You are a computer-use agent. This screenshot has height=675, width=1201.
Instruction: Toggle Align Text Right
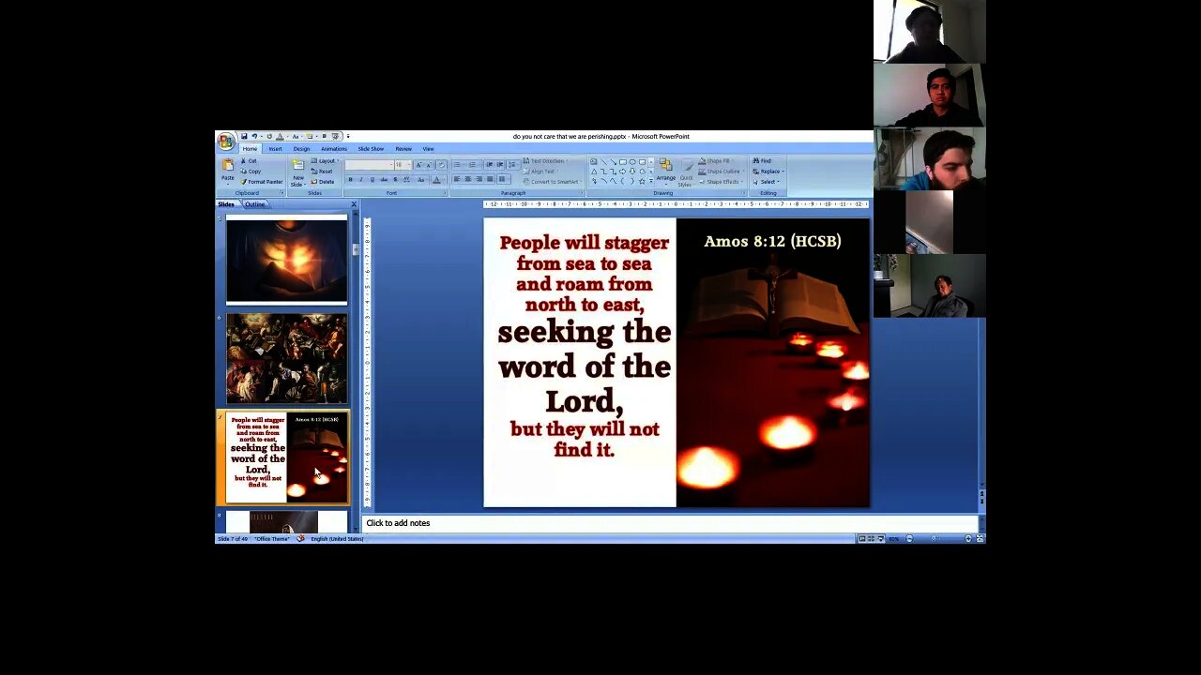(479, 179)
